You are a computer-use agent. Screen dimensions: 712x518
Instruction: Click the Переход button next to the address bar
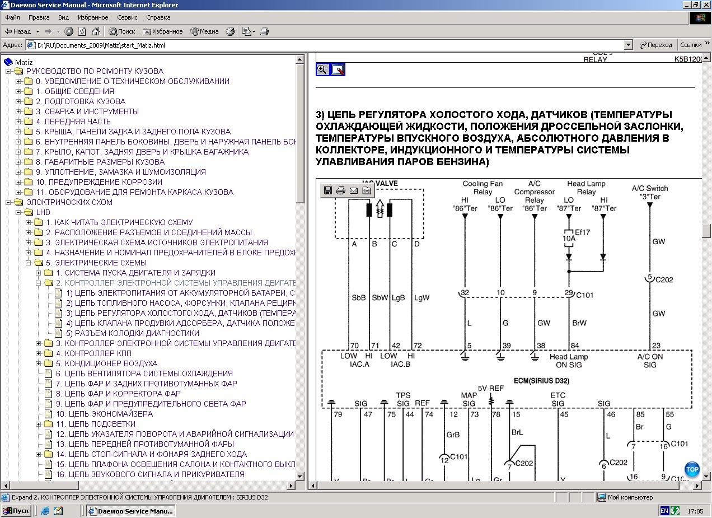pos(656,45)
